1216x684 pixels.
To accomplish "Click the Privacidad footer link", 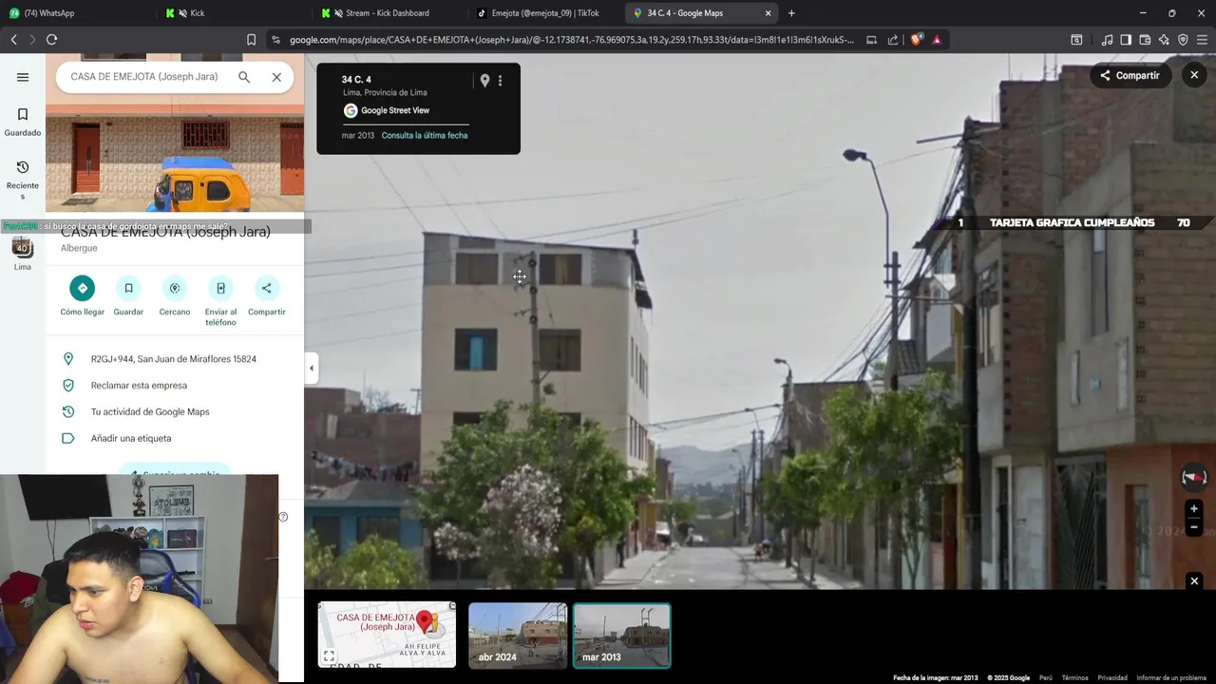I will tap(1112, 678).
